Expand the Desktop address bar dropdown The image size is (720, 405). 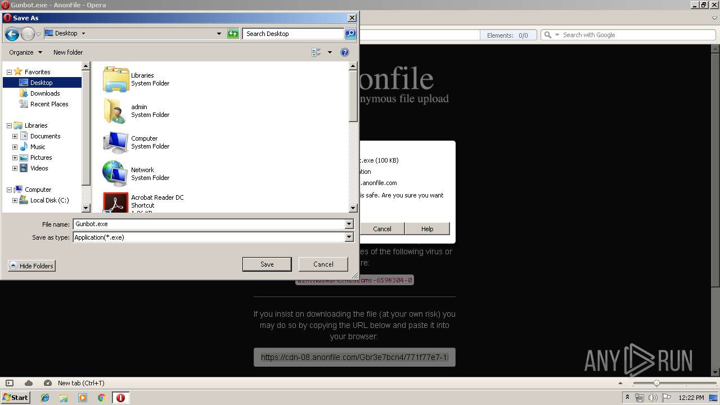(219, 34)
